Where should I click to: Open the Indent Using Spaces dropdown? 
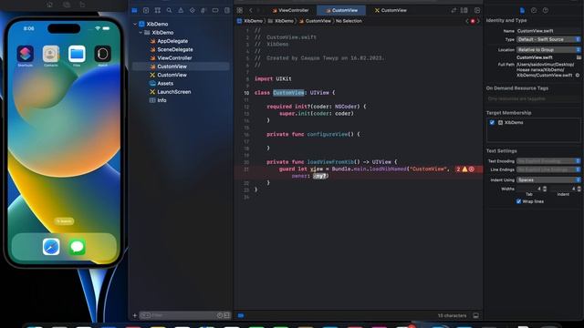click(x=548, y=180)
